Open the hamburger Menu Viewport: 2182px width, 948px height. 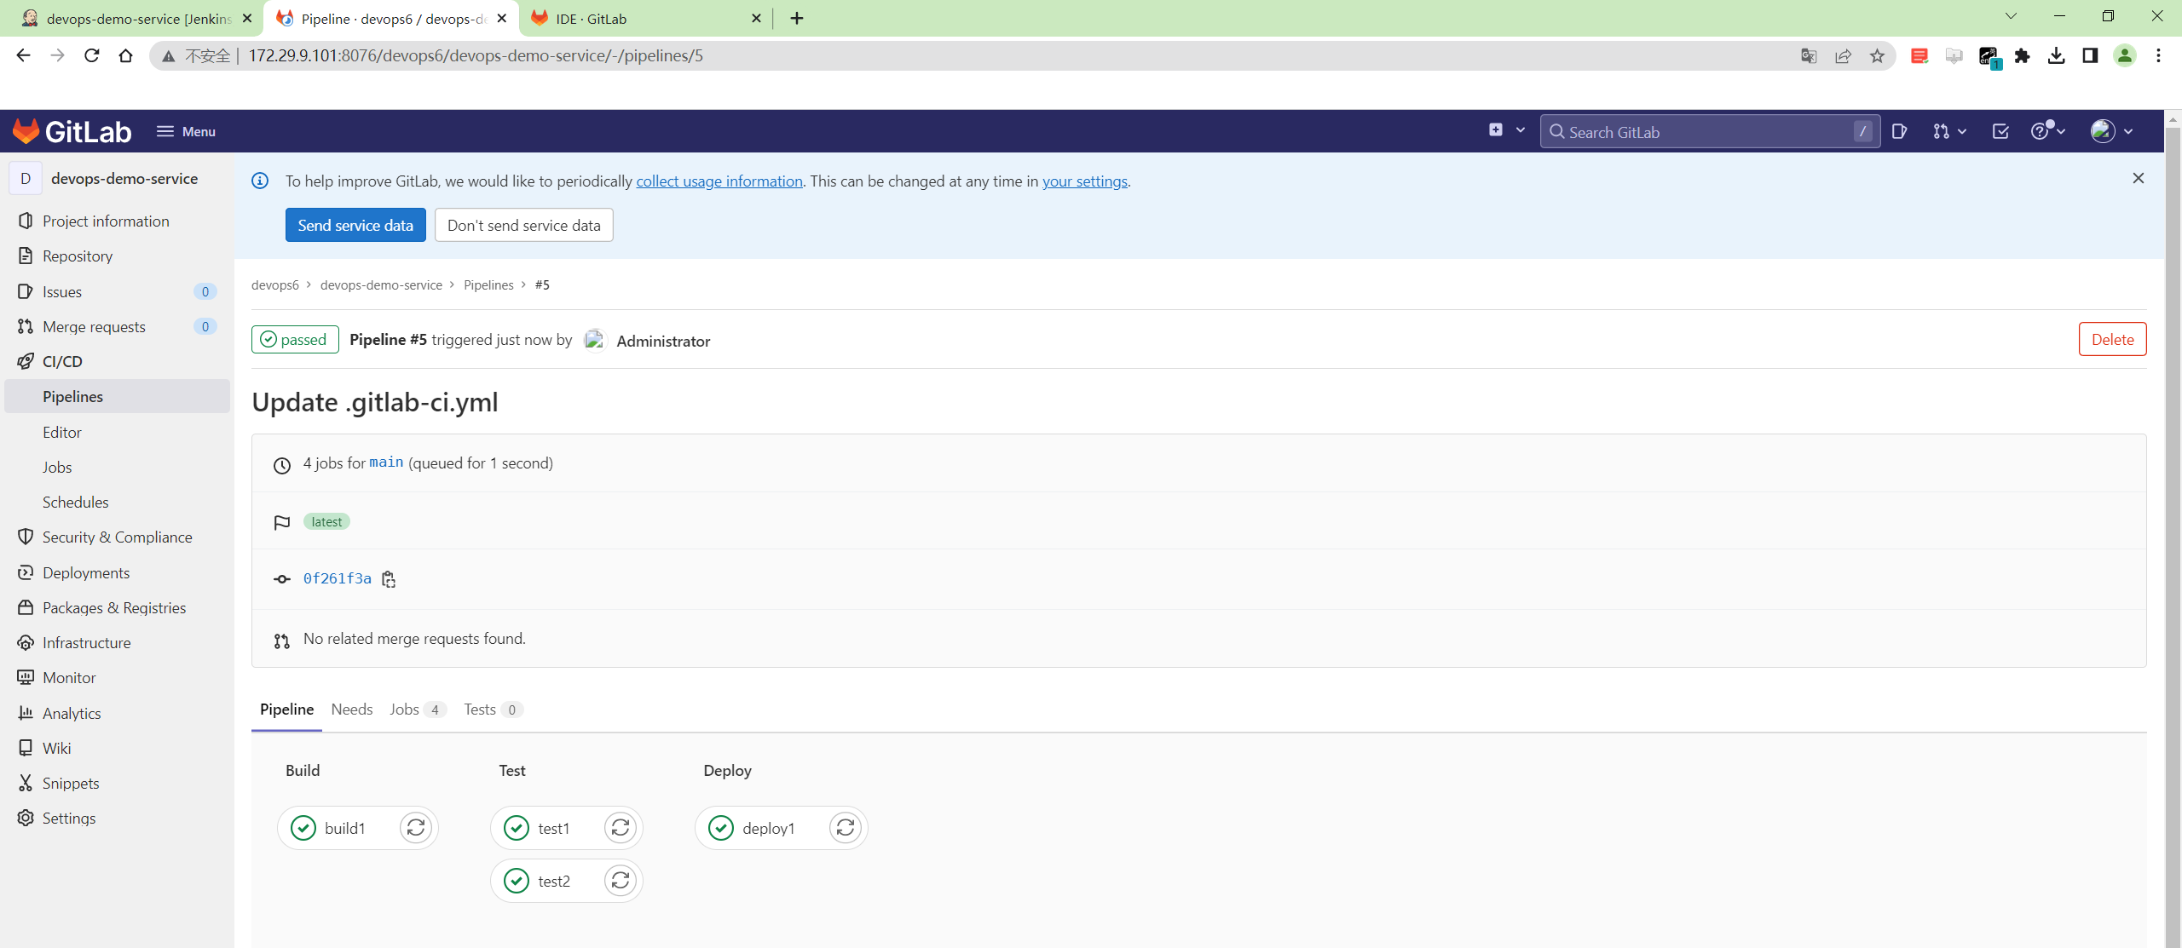point(186,131)
